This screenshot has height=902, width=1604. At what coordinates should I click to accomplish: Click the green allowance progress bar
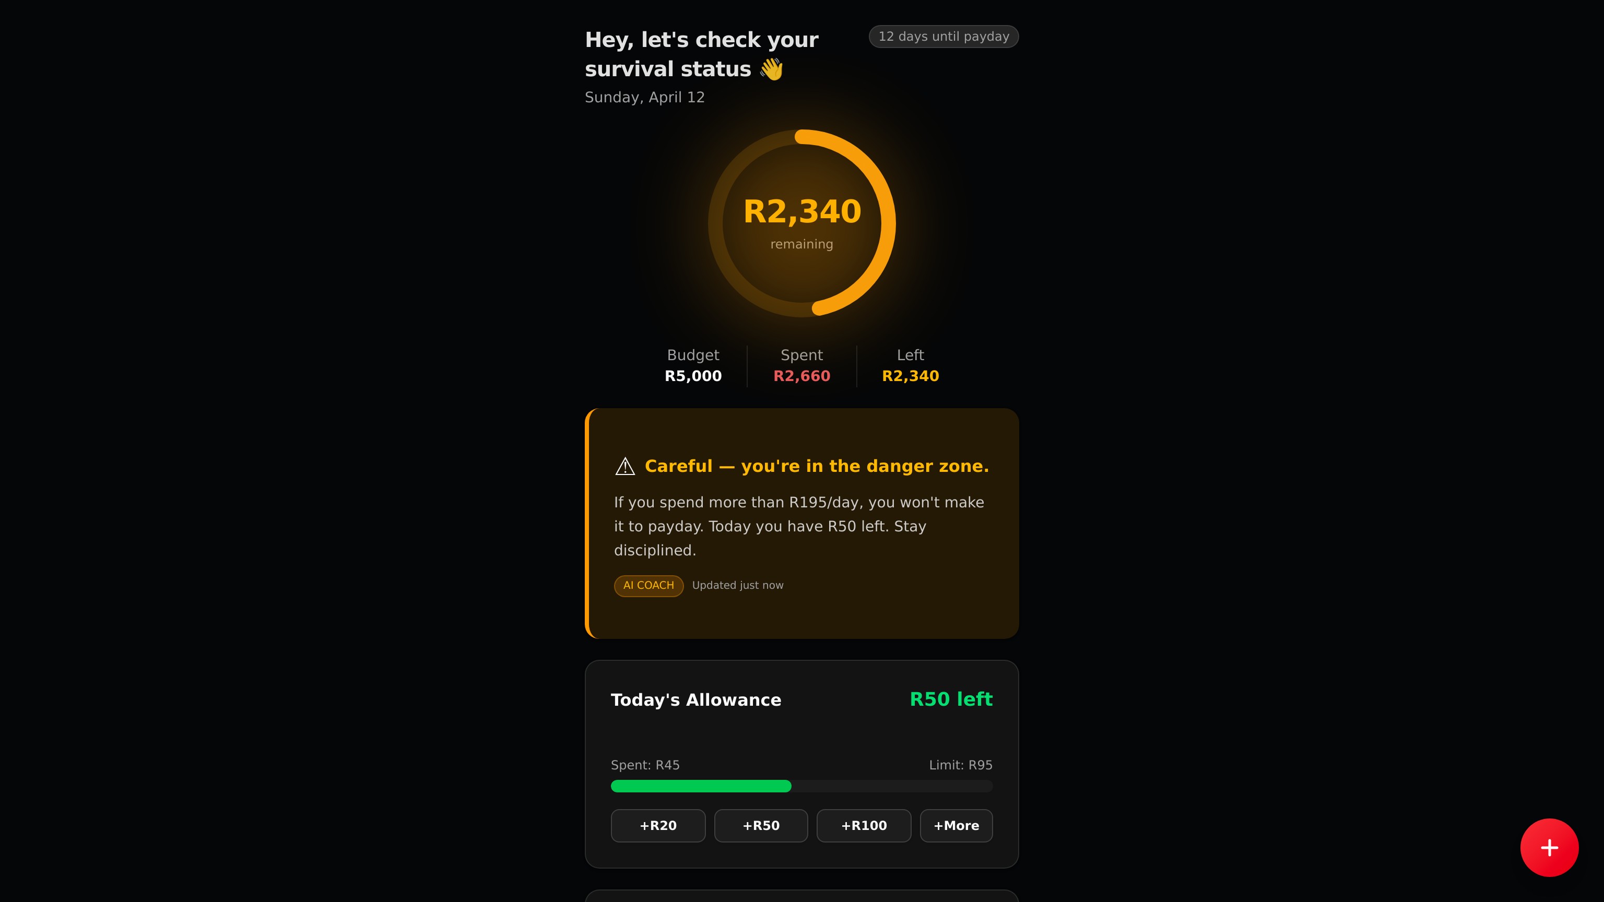(x=701, y=786)
